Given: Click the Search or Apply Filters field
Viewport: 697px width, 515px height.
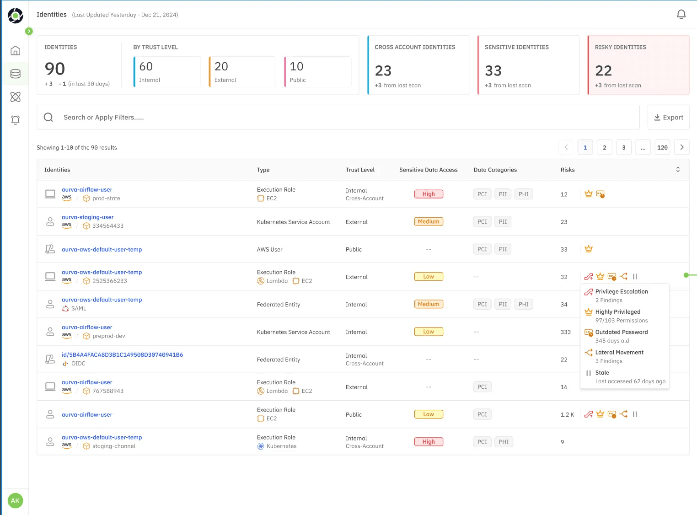Looking at the screenshot, I should (x=338, y=118).
